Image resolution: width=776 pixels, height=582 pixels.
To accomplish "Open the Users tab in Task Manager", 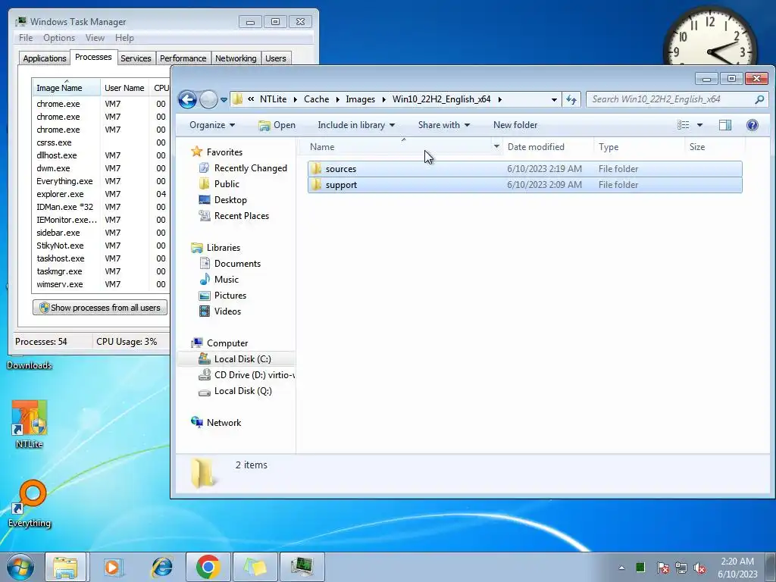I will (x=276, y=58).
